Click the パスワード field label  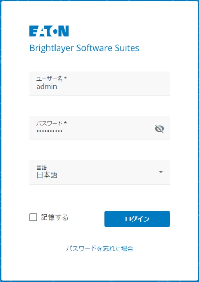point(51,123)
